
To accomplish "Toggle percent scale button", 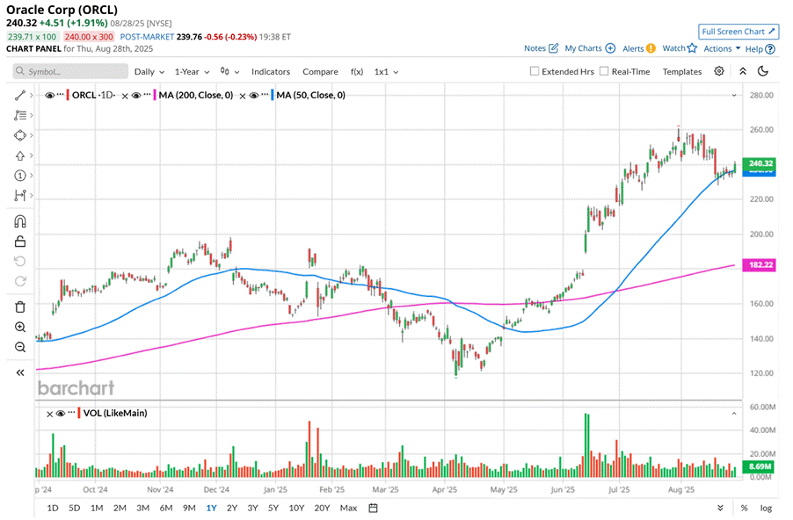I will (x=744, y=508).
